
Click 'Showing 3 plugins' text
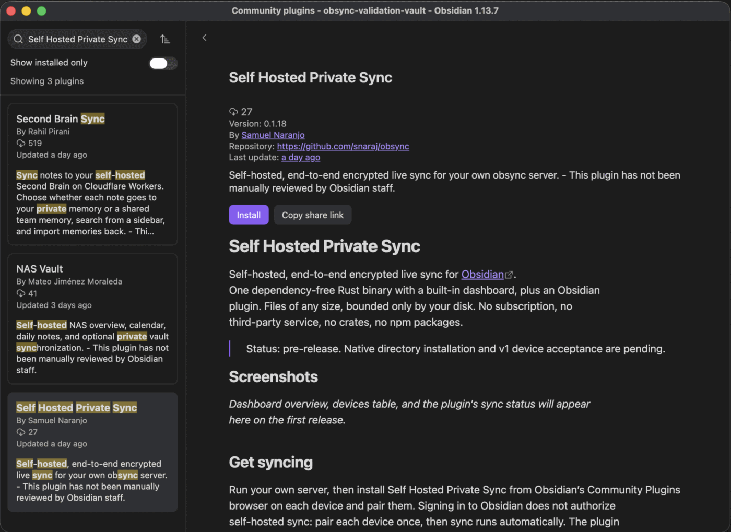47,81
